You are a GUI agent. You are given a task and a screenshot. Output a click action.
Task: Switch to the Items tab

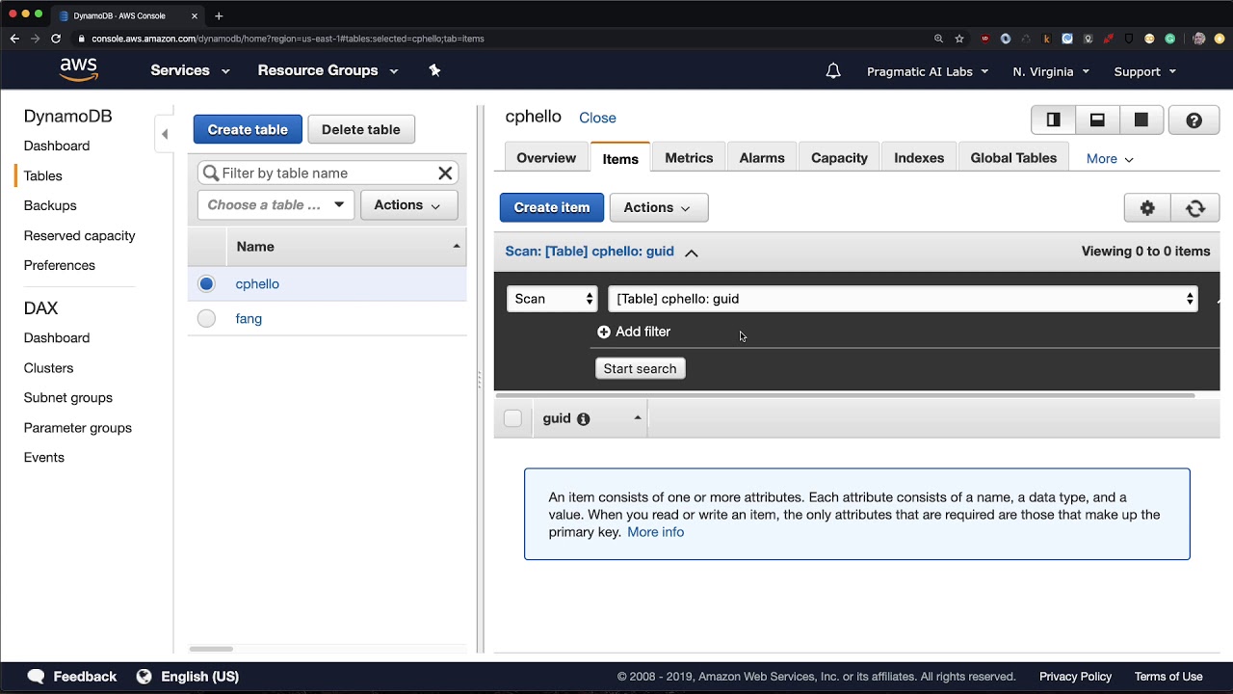pyautogui.click(x=620, y=158)
